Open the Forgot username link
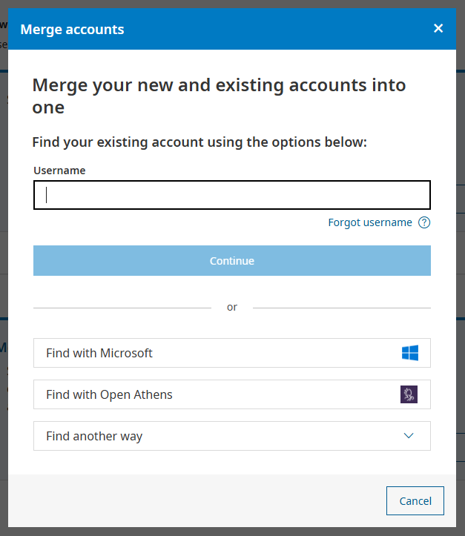 (370, 222)
